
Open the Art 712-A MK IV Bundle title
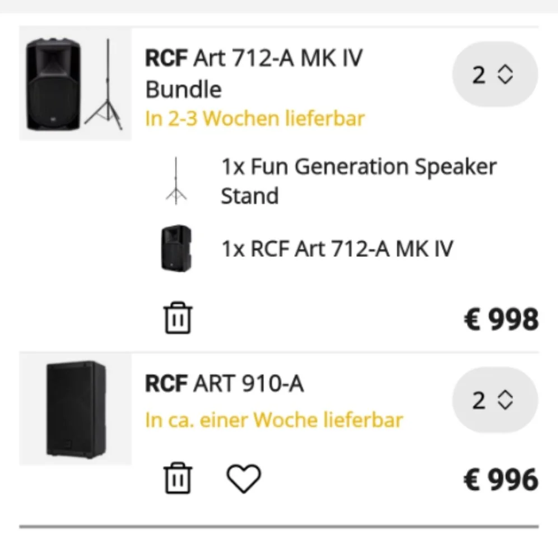[x=277, y=59]
